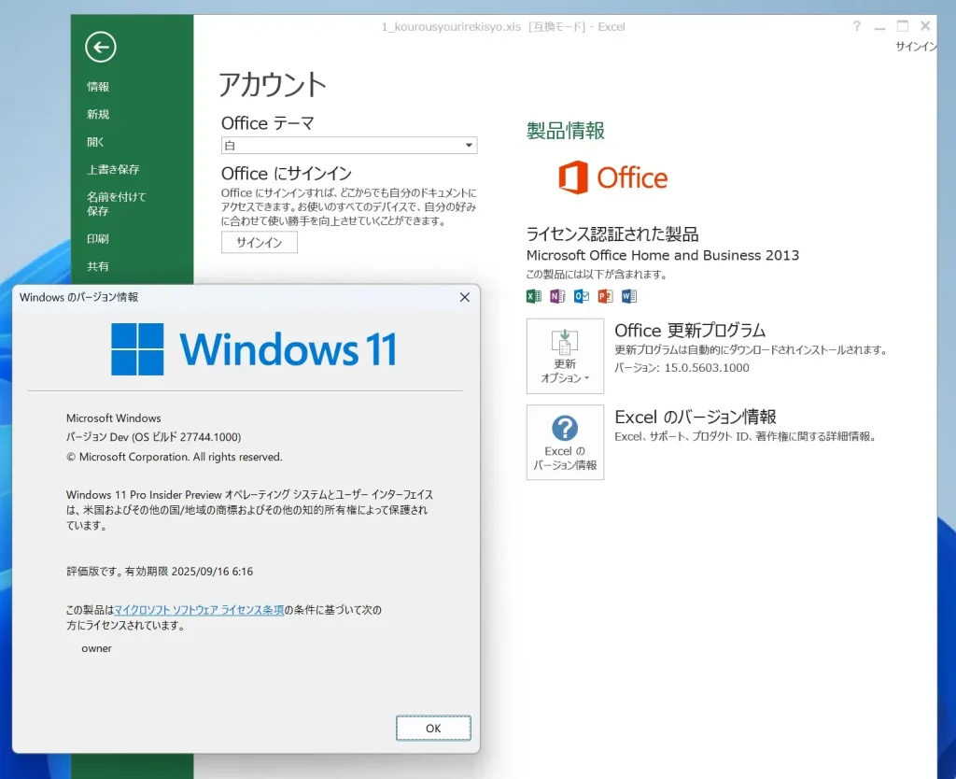Open the マイクロソフト ソフトウェア ライセンス条項 link
The height and width of the screenshot is (779, 956).
point(200,609)
